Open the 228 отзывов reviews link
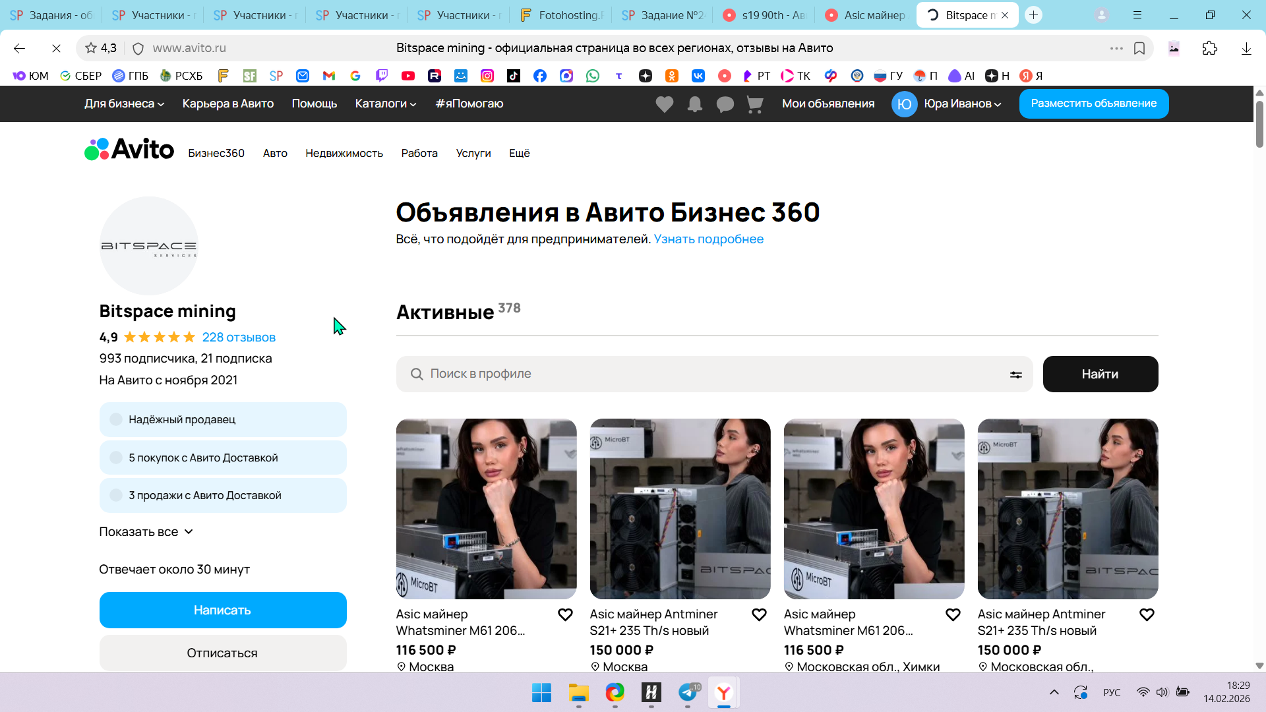The width and height of the screenshot is (1266, 712). coord(239,338)
